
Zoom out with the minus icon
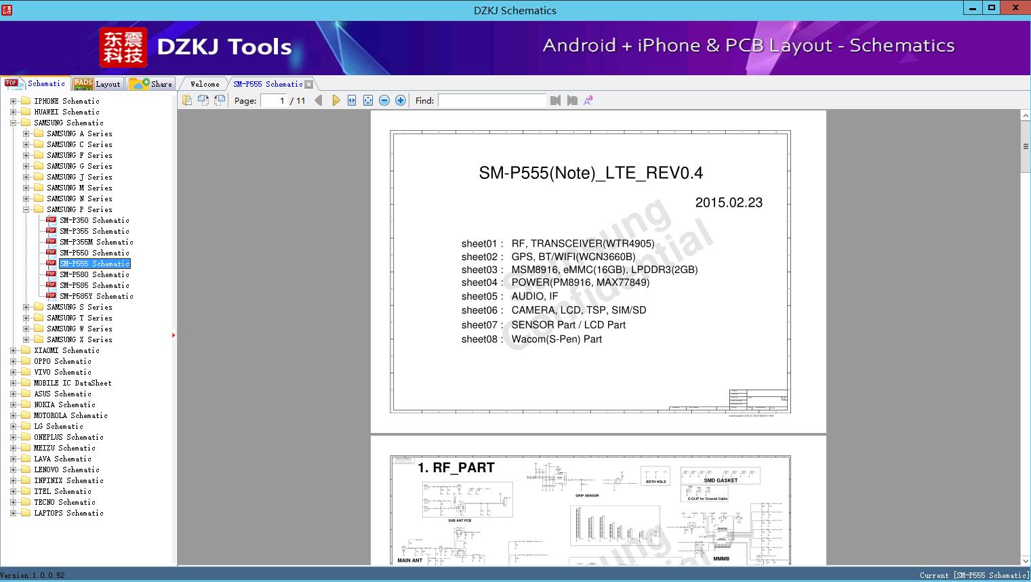[384, 100]
